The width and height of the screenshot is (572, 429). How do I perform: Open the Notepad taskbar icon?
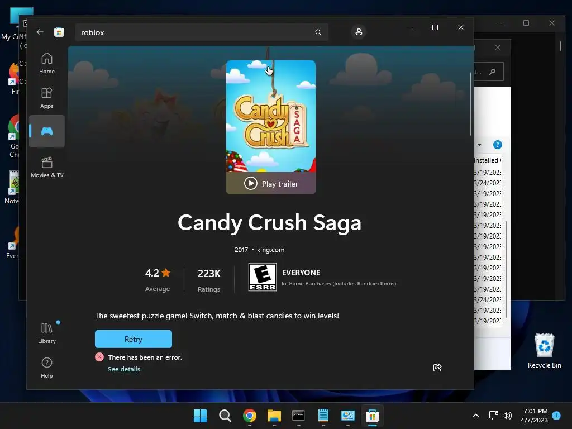click(323, 416)
